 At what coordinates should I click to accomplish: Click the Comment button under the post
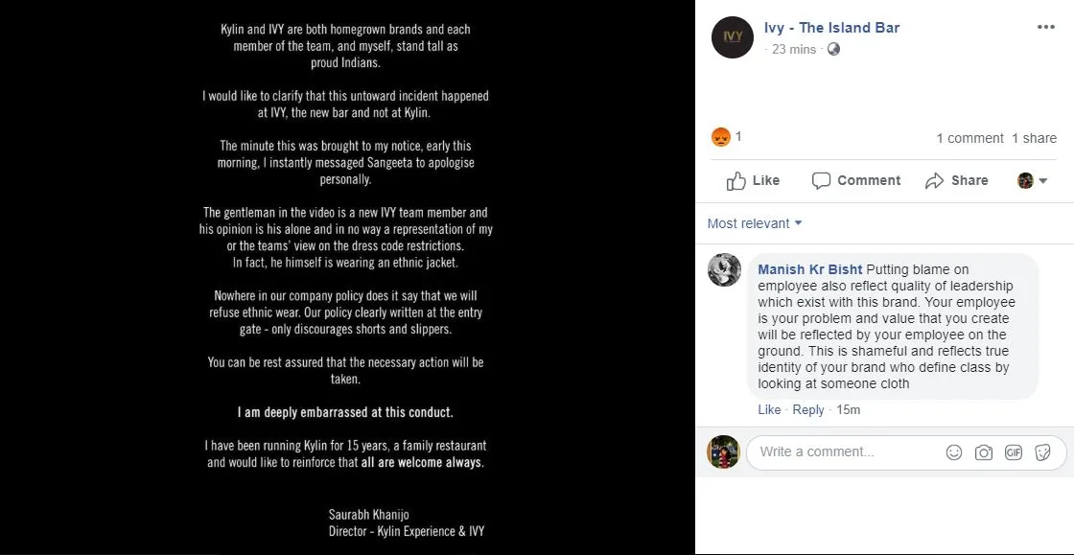coord(855,180)
